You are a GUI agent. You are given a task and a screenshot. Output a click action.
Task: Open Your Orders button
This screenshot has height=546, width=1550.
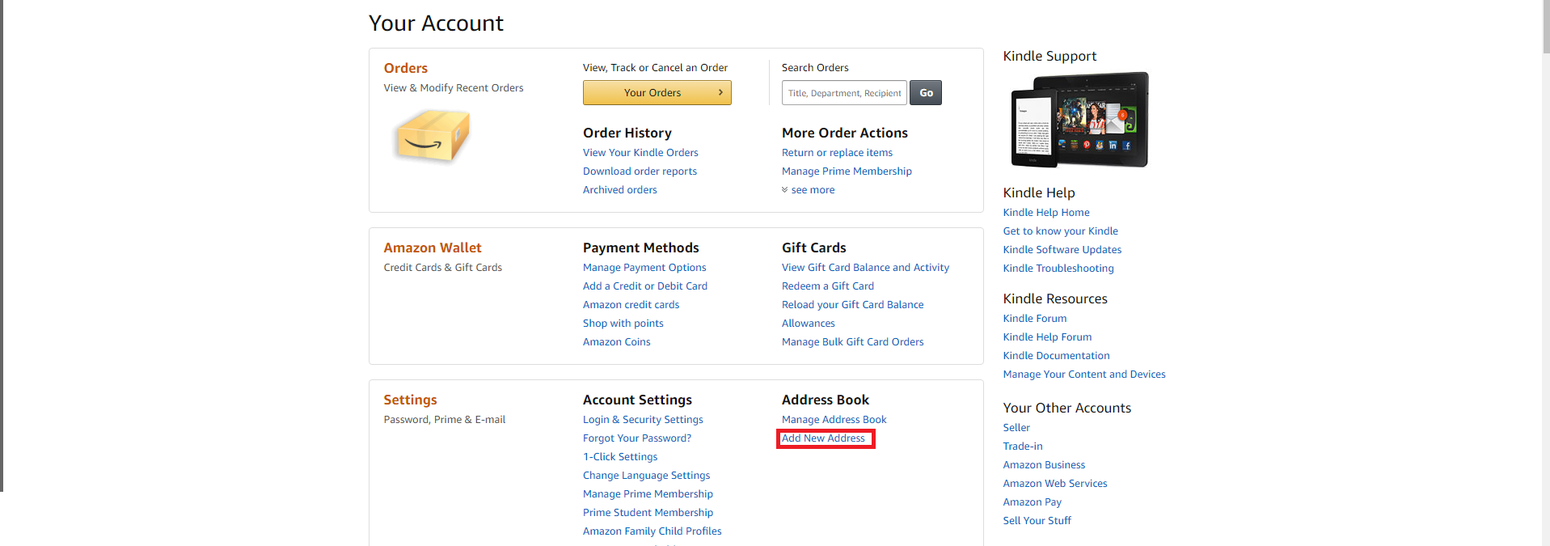[657, 93]
